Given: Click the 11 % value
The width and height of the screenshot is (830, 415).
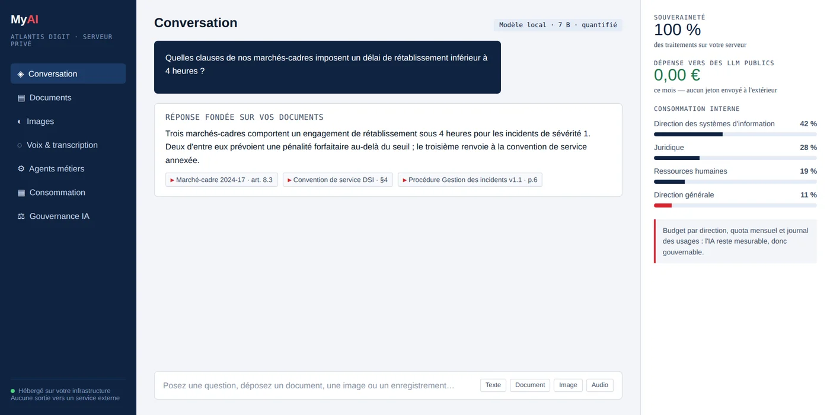Looking at the screenshot, I should coord(808,195).
